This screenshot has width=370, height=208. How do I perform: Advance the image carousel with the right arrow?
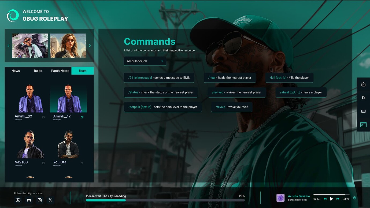coord(90,46)
